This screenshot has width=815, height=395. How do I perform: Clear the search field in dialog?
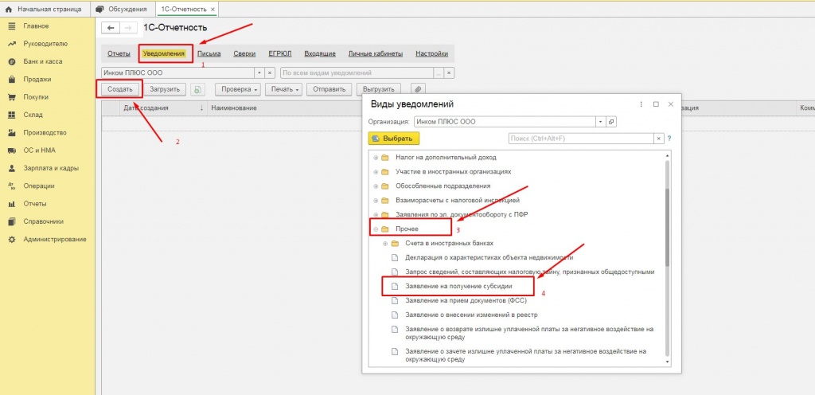(660, 139)
